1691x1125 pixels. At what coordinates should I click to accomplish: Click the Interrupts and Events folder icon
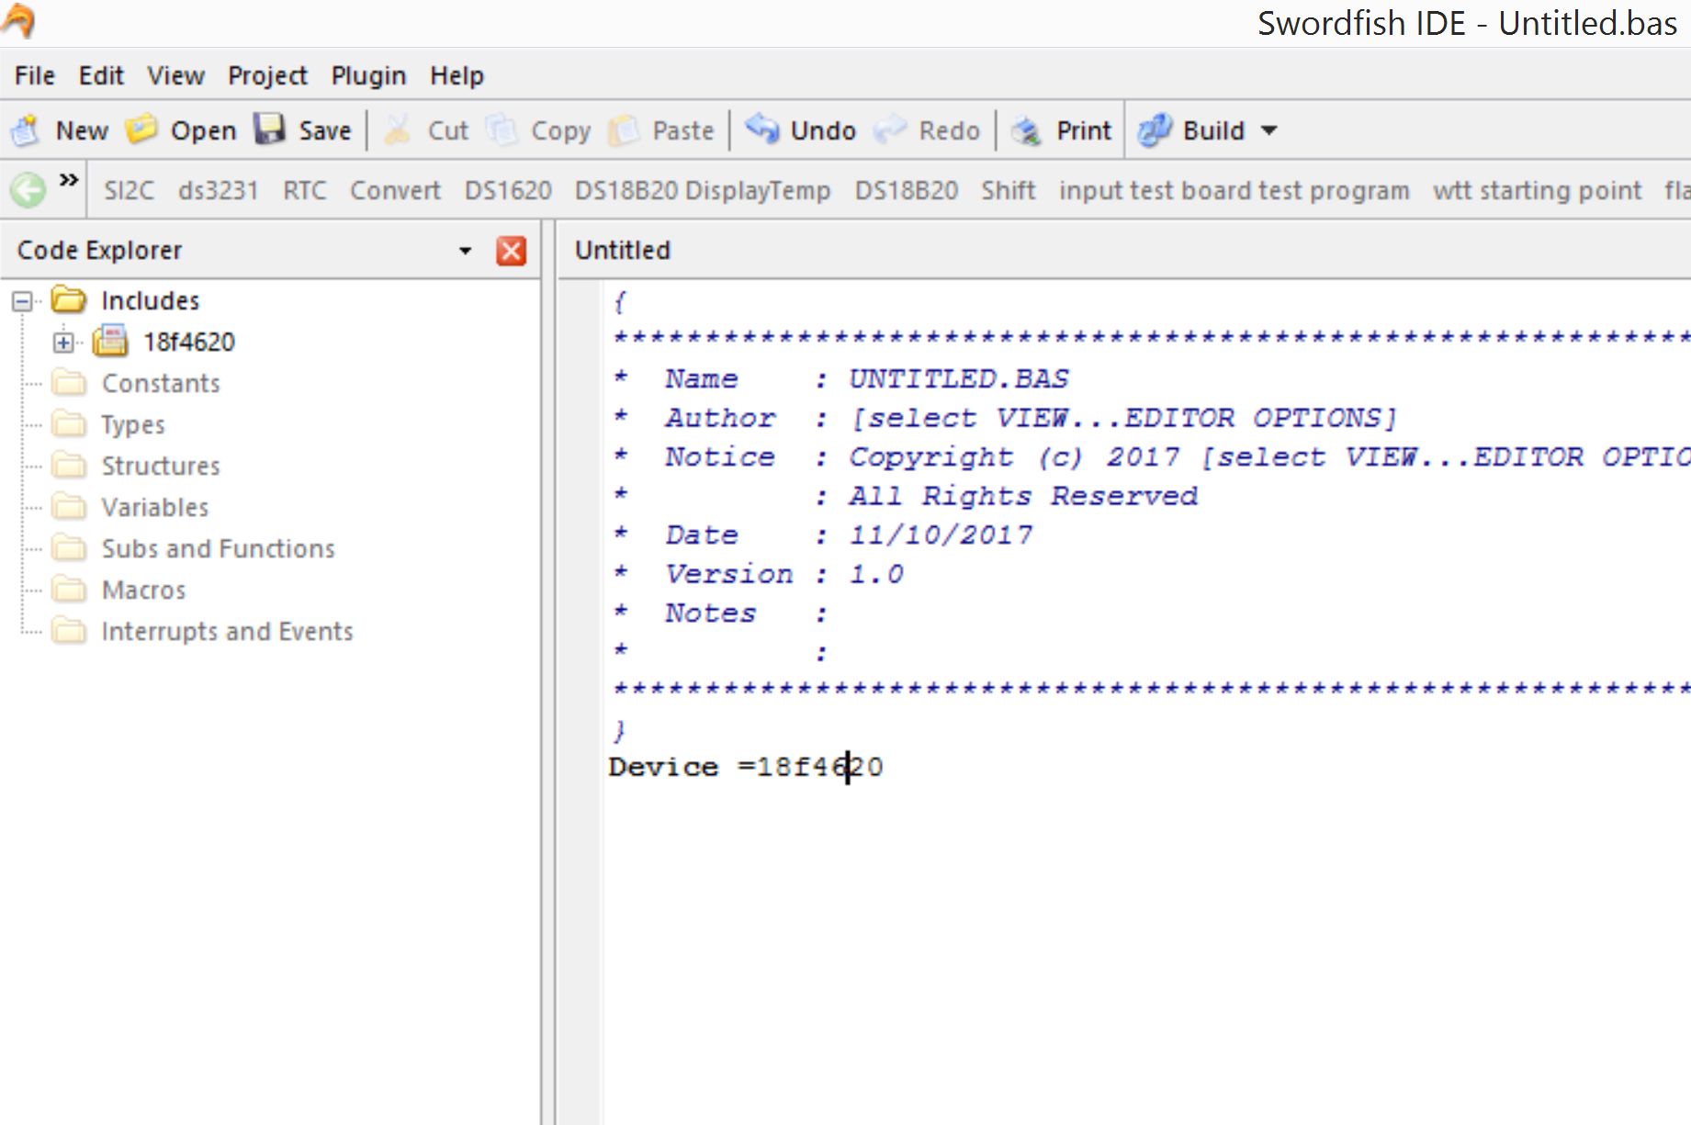point(69,630)
